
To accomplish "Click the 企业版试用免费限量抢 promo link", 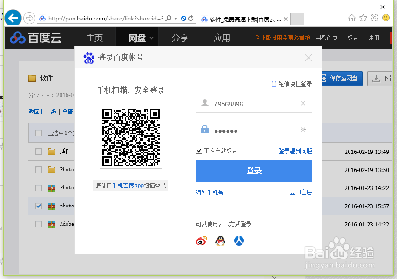I will coord(282,38).
